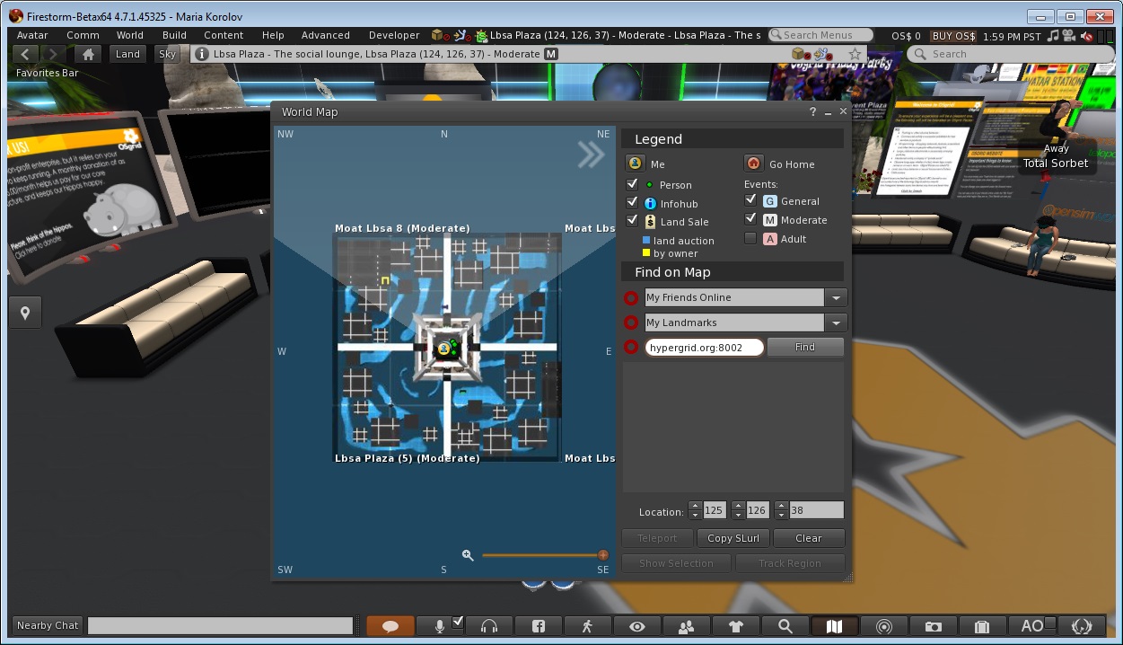Click the Copy SLurl button
The width and height of the screenshot is (1123, 645).
pyautogui.click(x=733, y=538)
